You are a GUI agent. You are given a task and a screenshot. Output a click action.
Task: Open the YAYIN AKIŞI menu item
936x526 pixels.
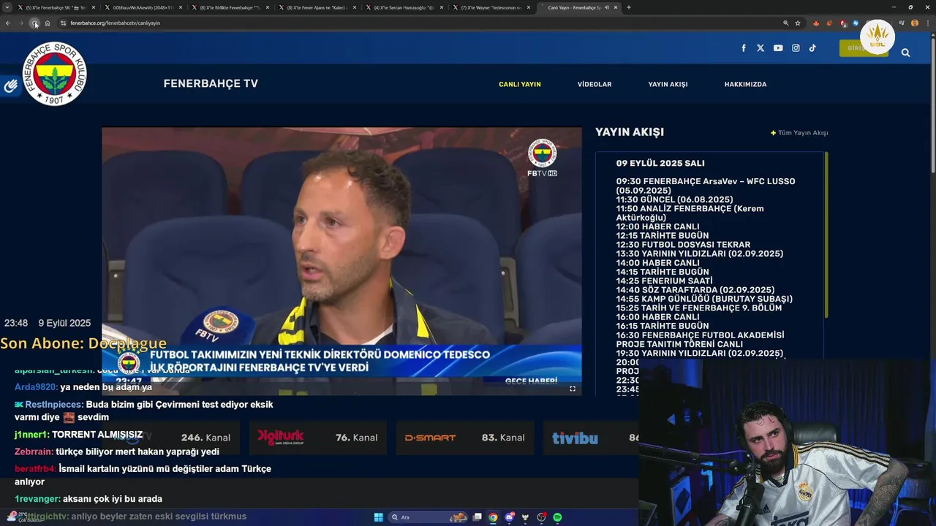(668, 84)
